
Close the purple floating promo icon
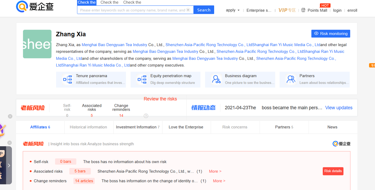click(x=10, y=116)
